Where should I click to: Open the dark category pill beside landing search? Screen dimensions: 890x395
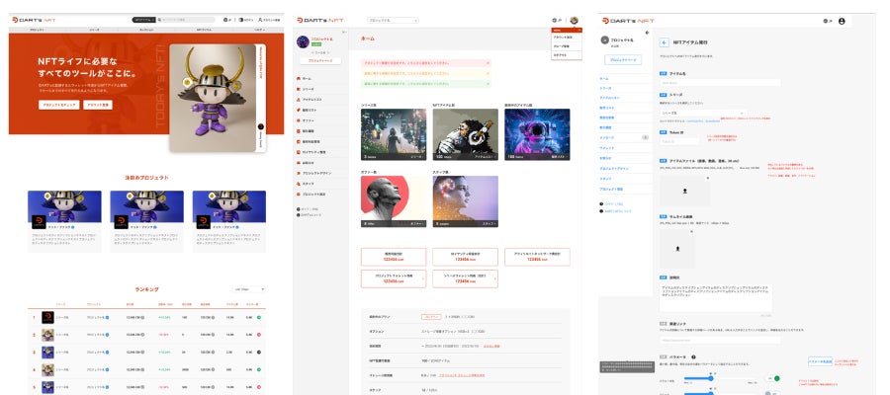coord(143,20)
